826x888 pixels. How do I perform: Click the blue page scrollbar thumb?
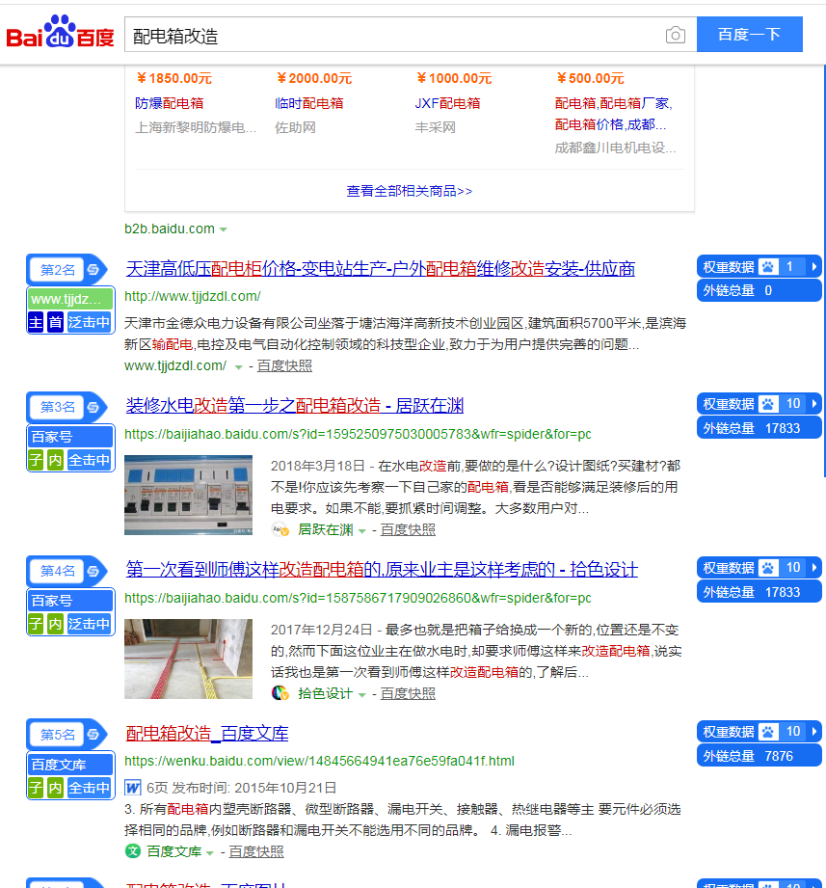coord(824,271)
